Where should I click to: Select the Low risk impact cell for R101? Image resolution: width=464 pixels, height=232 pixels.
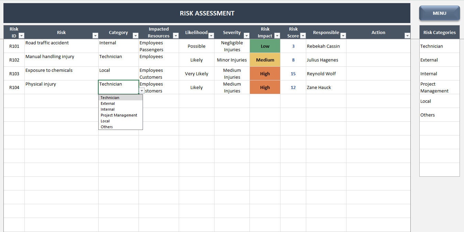[x=265, y=46]
